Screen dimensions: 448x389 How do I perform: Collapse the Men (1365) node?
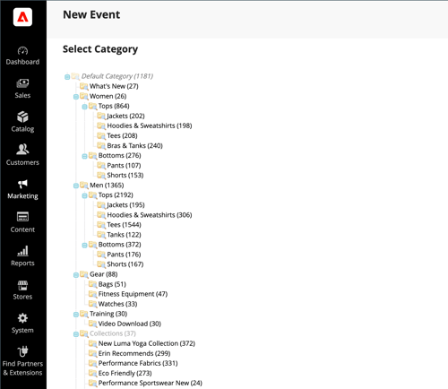tap(76, 186)
